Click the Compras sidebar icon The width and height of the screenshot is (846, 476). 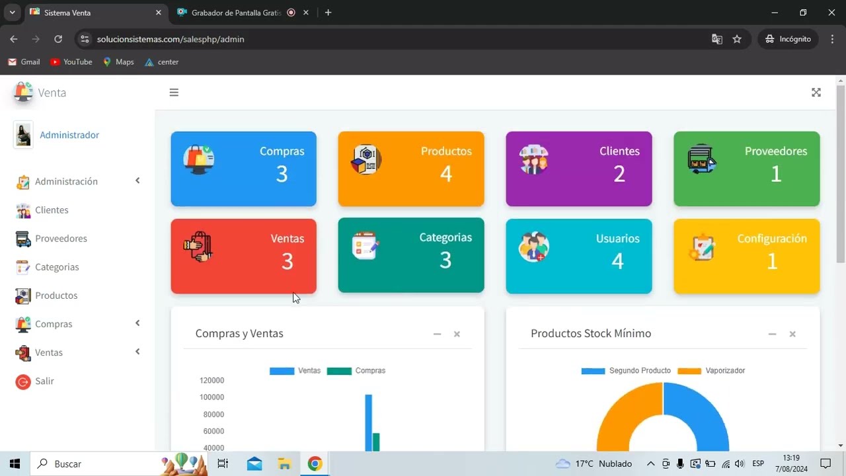point(23,324)
